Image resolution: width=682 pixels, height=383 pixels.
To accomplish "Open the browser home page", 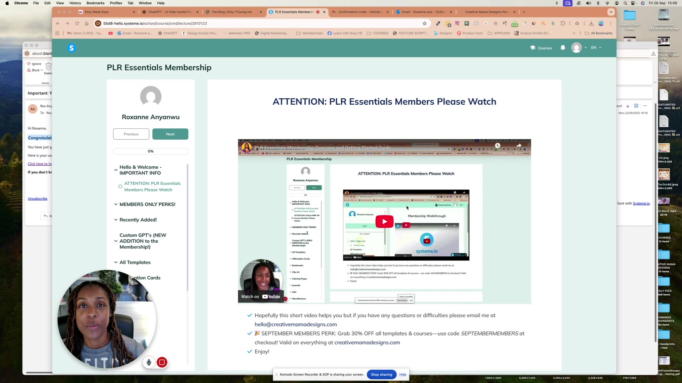I will click(x=86, y=23).
